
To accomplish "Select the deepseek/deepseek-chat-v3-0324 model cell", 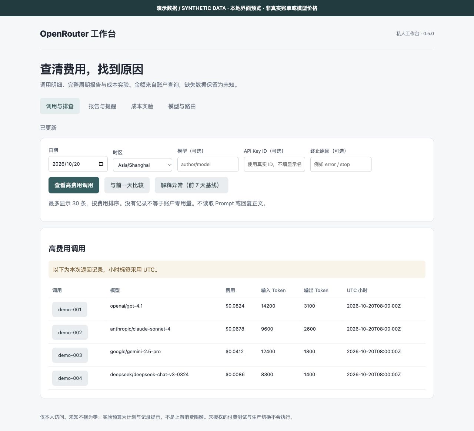I will 149,374.
